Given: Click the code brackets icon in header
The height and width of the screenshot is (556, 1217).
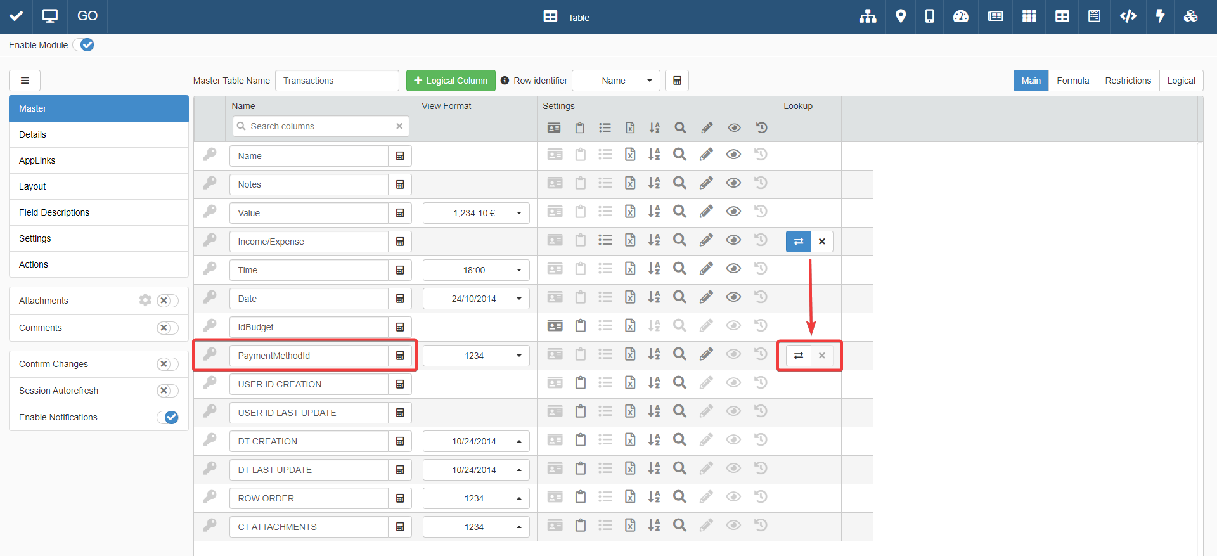Looking at the screenshot, I should 1128,16.
